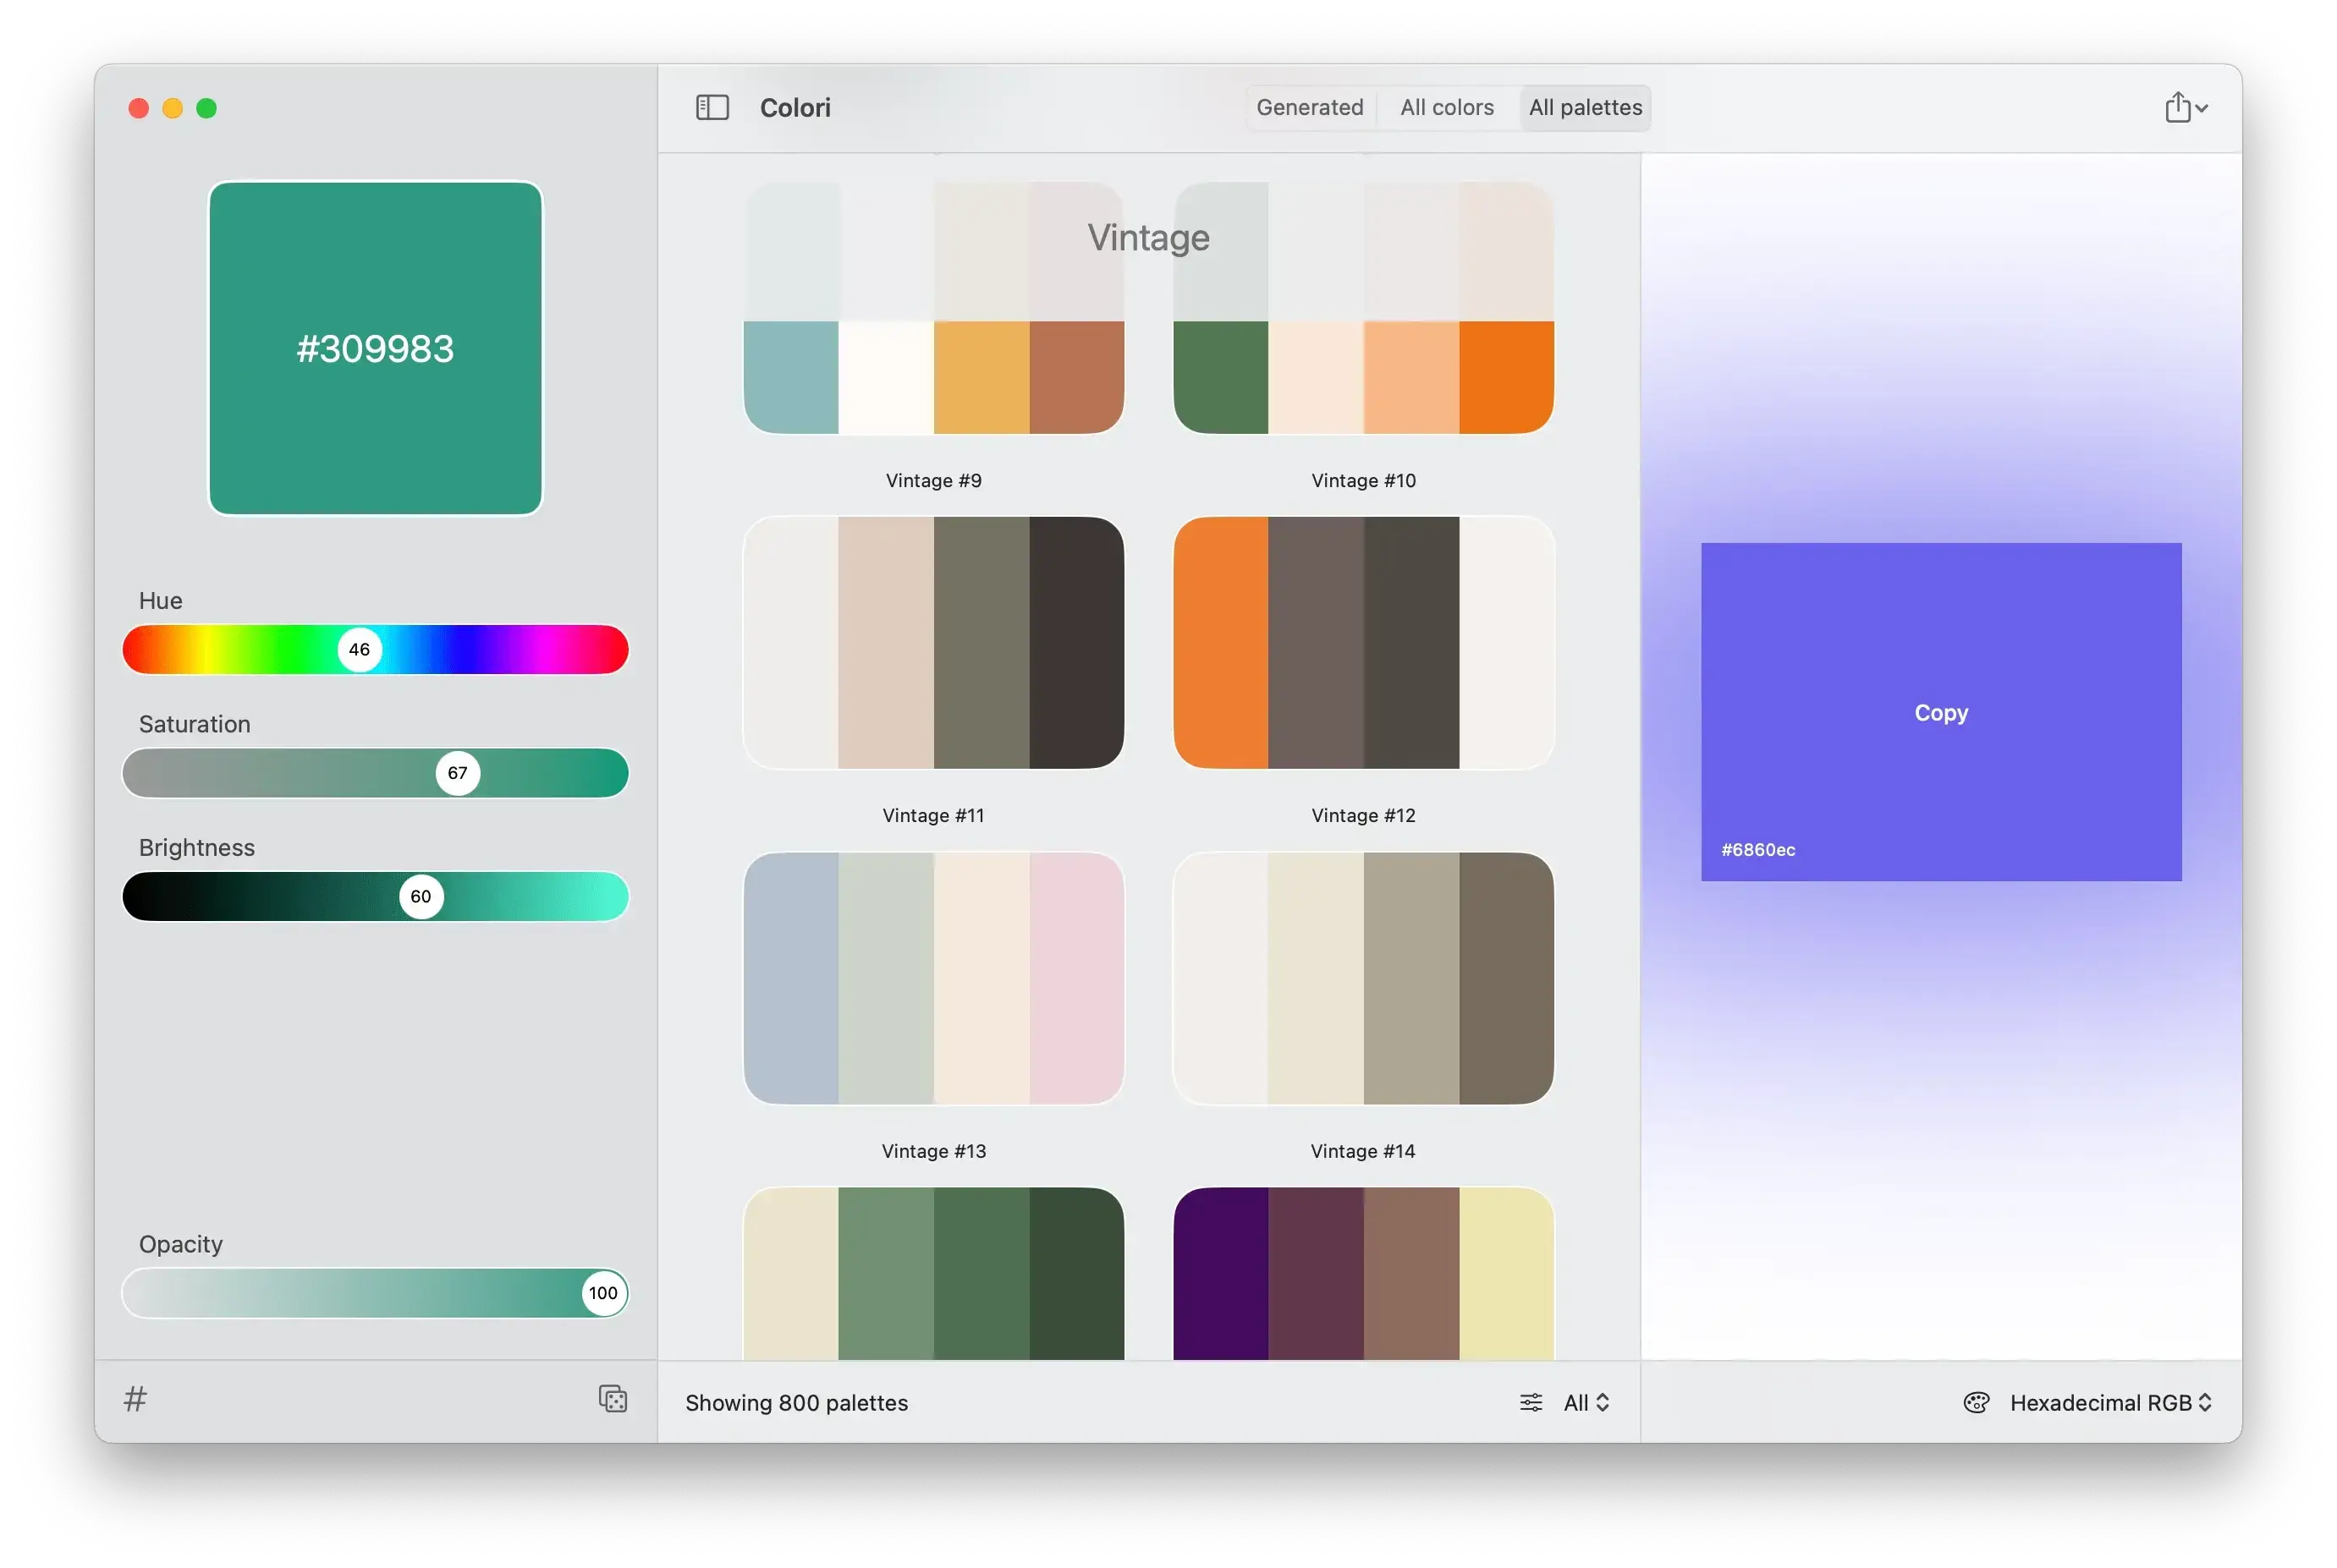Image resolution: width=2337 pixels, height=1568 pixels.
Task: Click the Vintage #10 label
Action: click(1364, 480)
